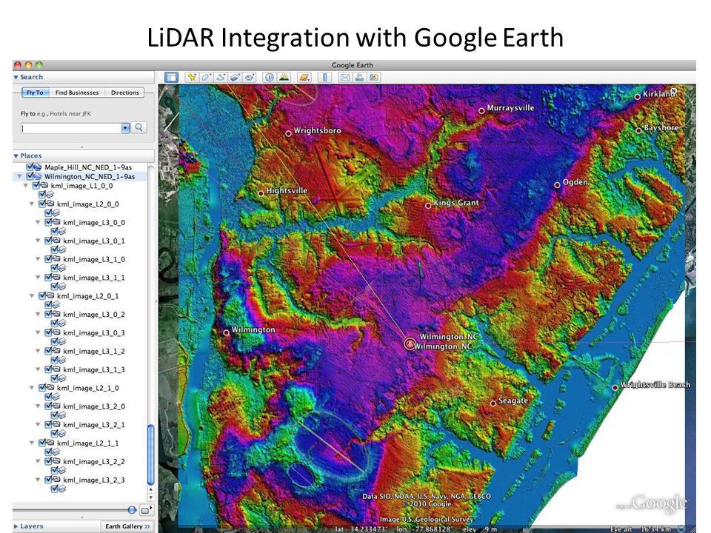This screenshot has width=711, height=533.
Task: Collapse the kml_image_L2_1_0 tree node
Action: pos(32,388)
